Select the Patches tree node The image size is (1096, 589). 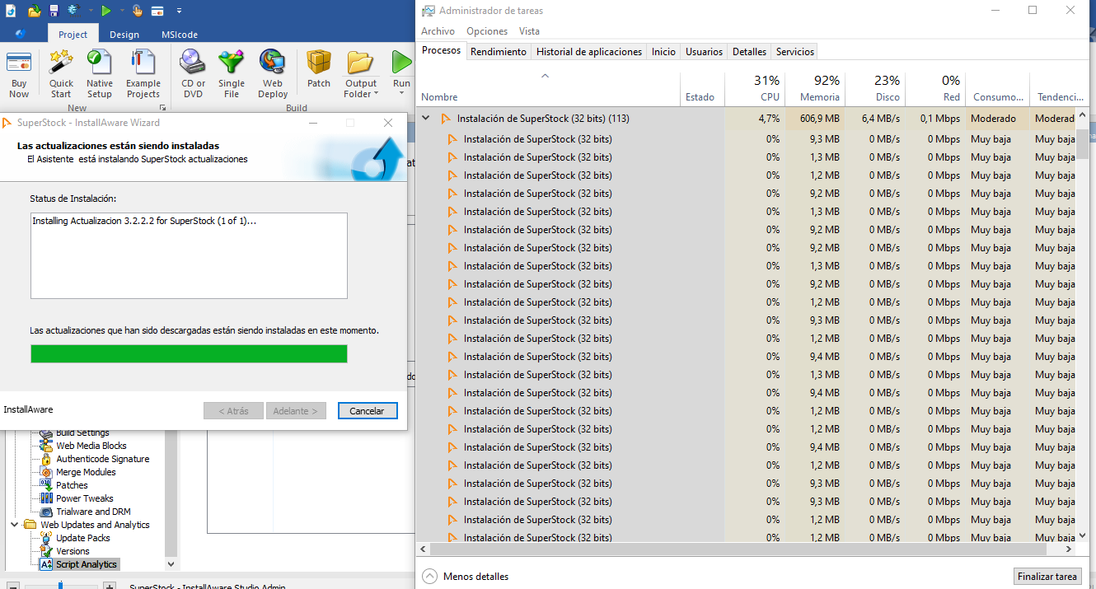tap(72, 485)
